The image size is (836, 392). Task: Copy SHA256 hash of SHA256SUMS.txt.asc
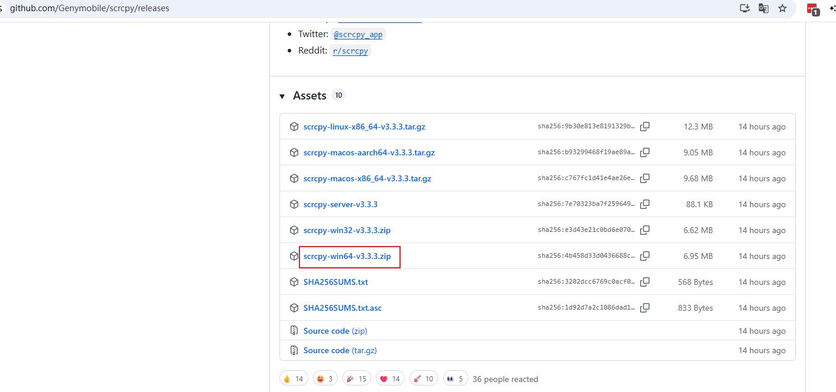click(645, 308)
